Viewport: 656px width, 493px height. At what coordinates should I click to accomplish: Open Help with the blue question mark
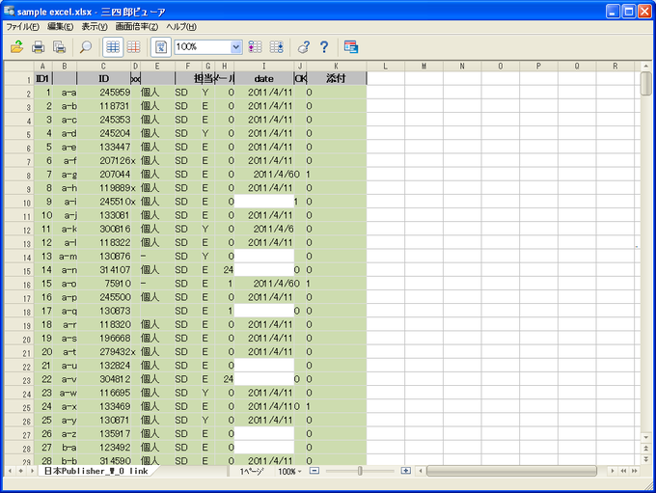coord(324,47)
